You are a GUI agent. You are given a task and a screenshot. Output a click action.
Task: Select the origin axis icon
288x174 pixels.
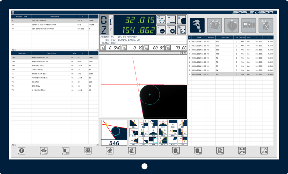tap(171, 20)
